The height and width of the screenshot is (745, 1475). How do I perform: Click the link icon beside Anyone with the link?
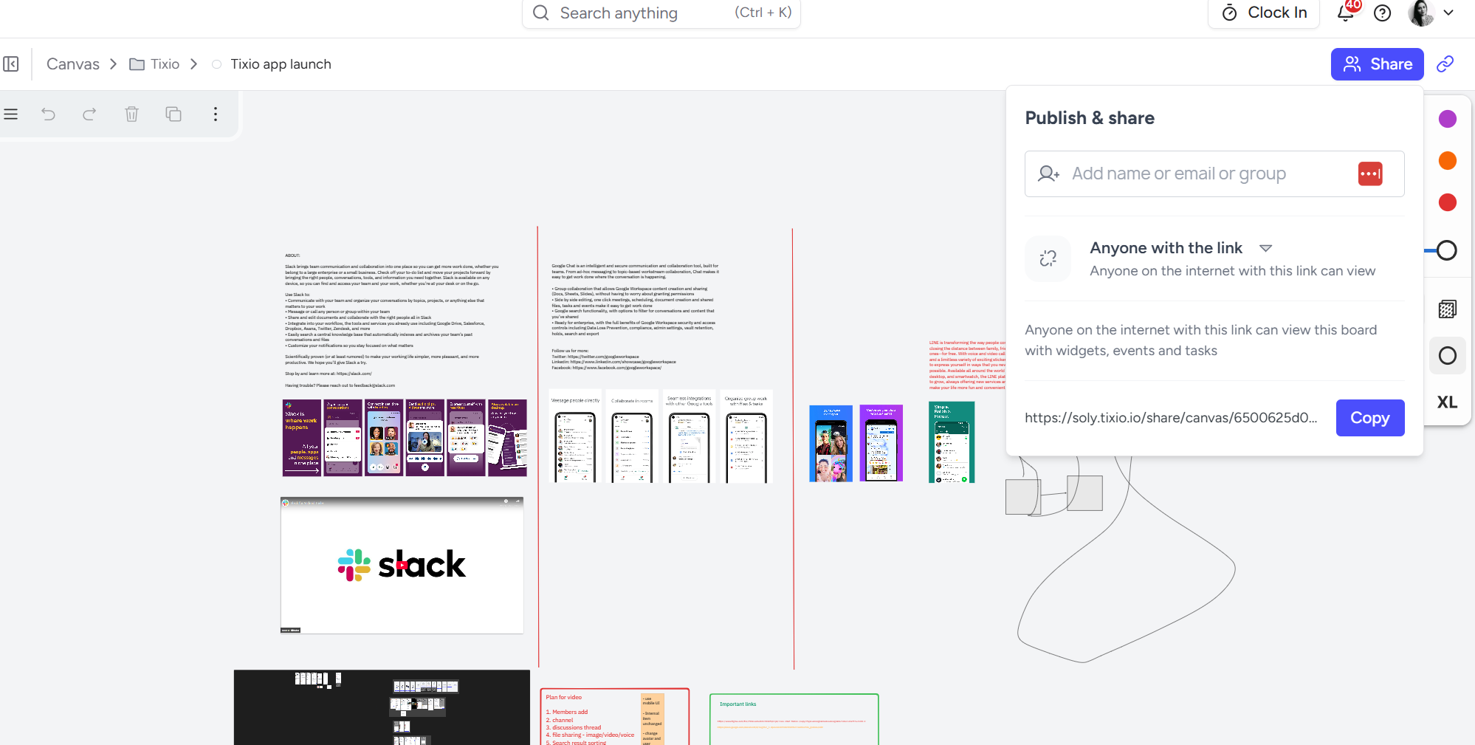point(1048,258)
